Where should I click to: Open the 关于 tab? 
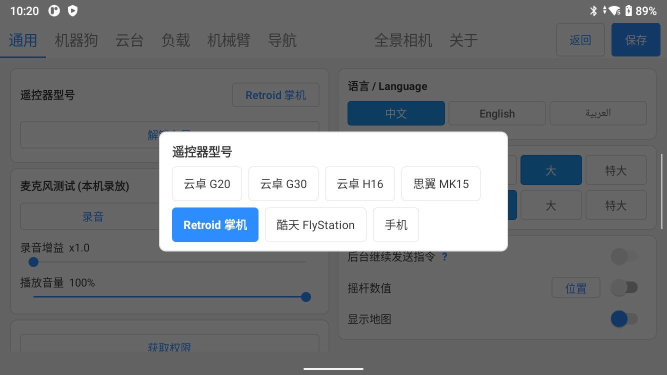463,40
